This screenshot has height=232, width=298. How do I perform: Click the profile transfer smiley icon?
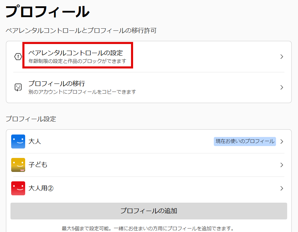pos(18,87)
